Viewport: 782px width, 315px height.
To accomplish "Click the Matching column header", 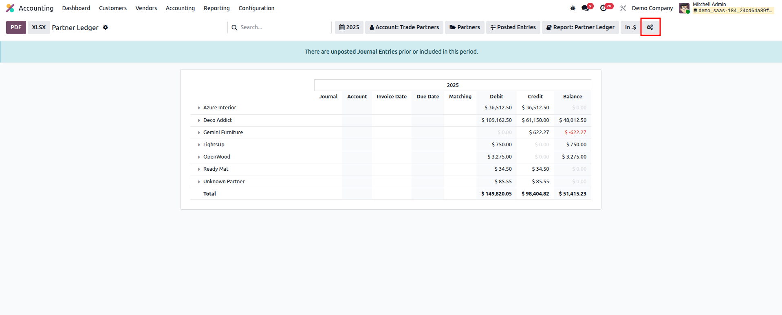I will pyautogui.click(x=460, y=97).
